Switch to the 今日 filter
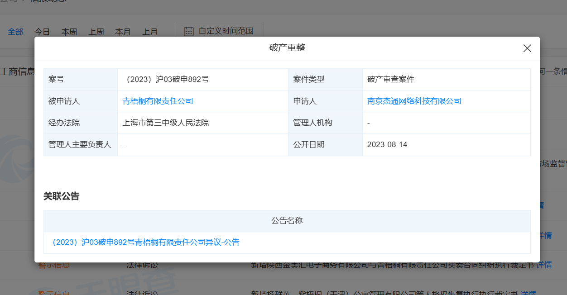Viewport: 567px width, 295px height. click(43, 32)
